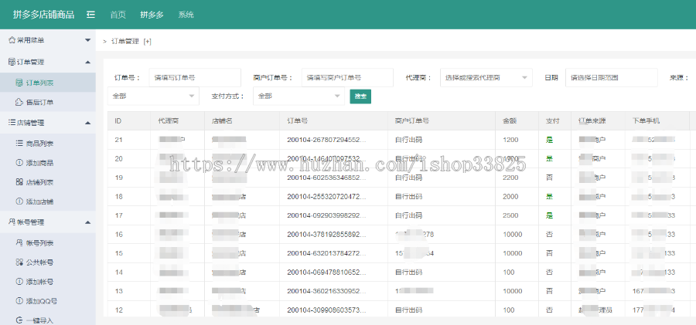Go to 首页 in top navigation
696x325 pixels.
click(x=118, y=15)
